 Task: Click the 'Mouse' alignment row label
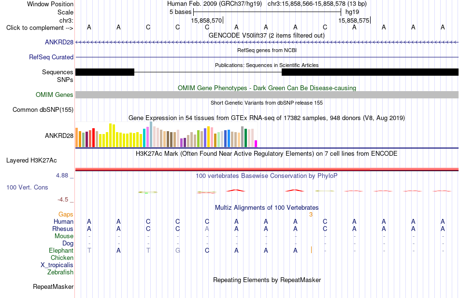(64, 236)
